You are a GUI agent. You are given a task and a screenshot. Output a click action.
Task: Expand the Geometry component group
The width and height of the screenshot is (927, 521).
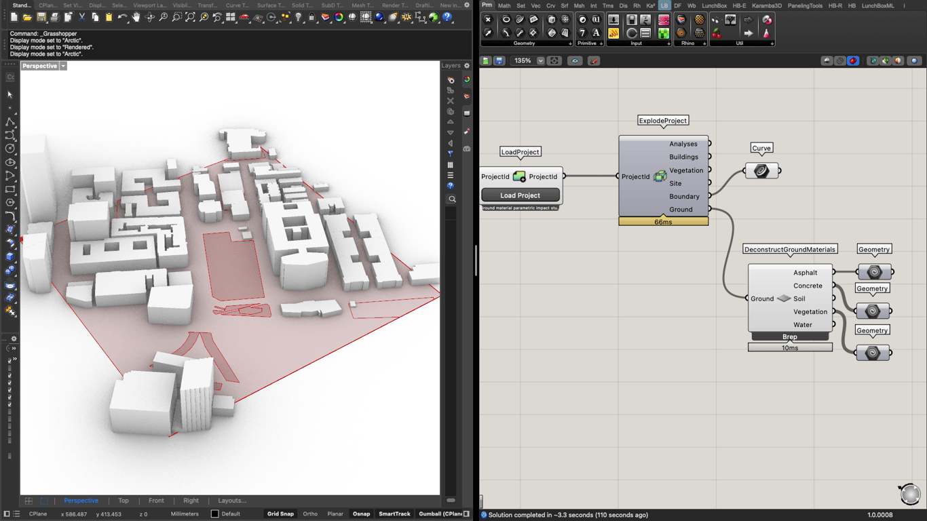tap(571, 43)
